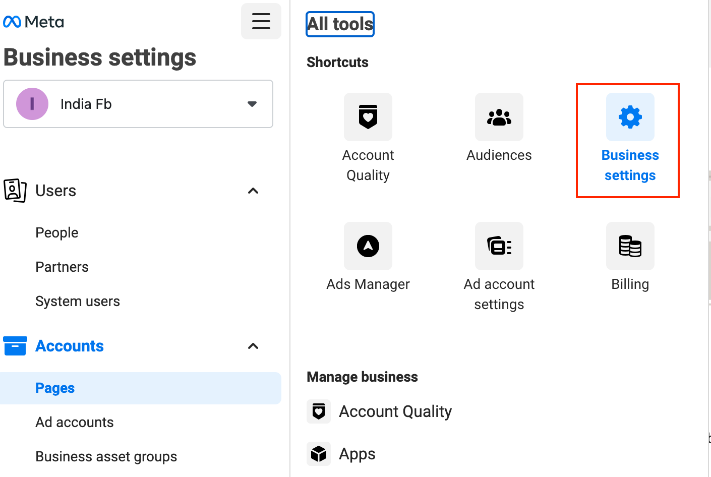The image size is (711, 477).
Task: Open the Partners settings page
Action: pyautogui.click(x=62, y=267)
